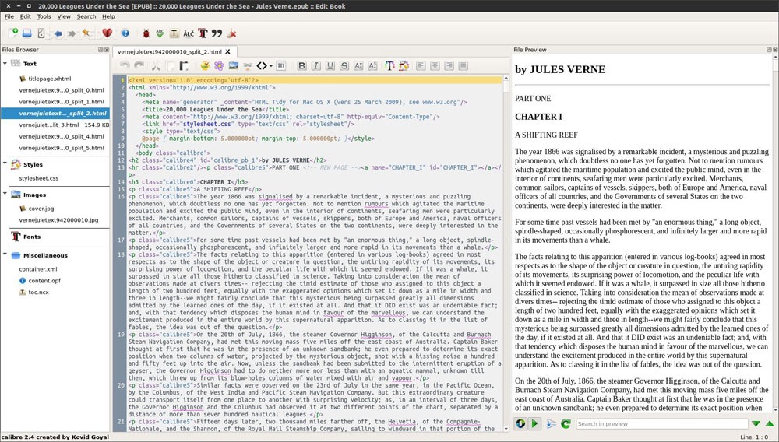This screenshot has height=442, width=779.
Task: Click the strikethrough S formatting icon
Action: tap(344, 66)
